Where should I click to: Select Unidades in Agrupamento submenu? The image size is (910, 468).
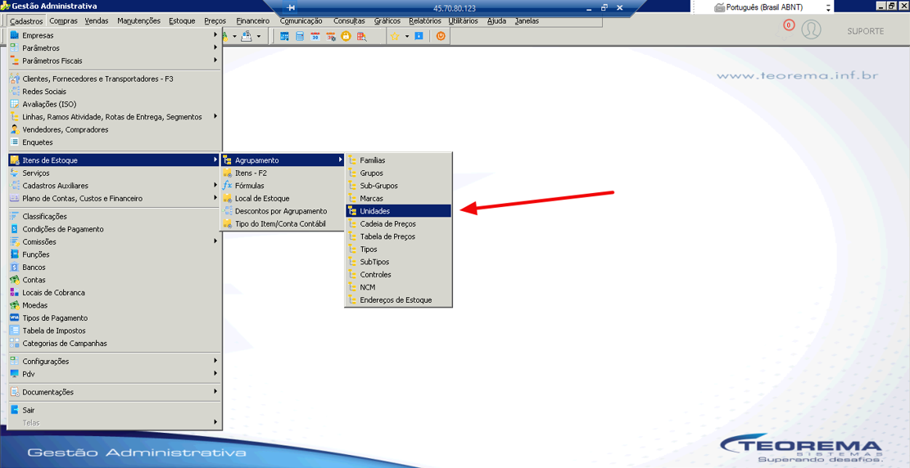[x=398, y=211]
